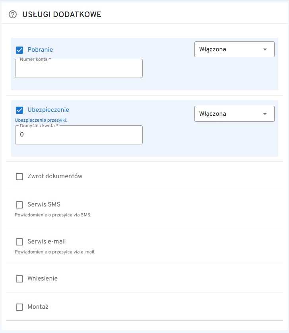
Task: Click the Montaż label text
Action: (38, 307)
